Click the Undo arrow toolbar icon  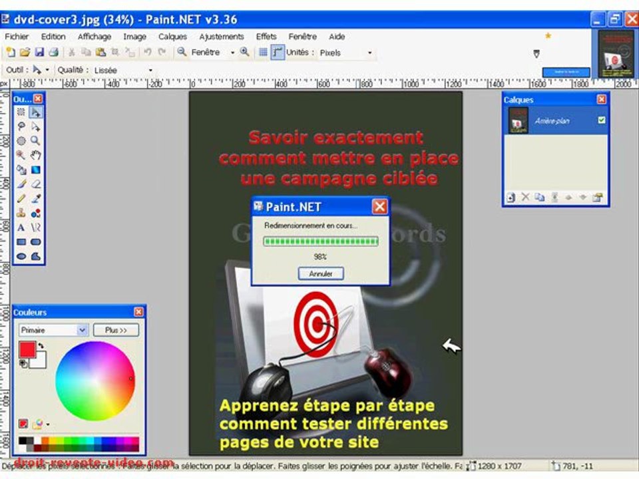coord(148,52)
